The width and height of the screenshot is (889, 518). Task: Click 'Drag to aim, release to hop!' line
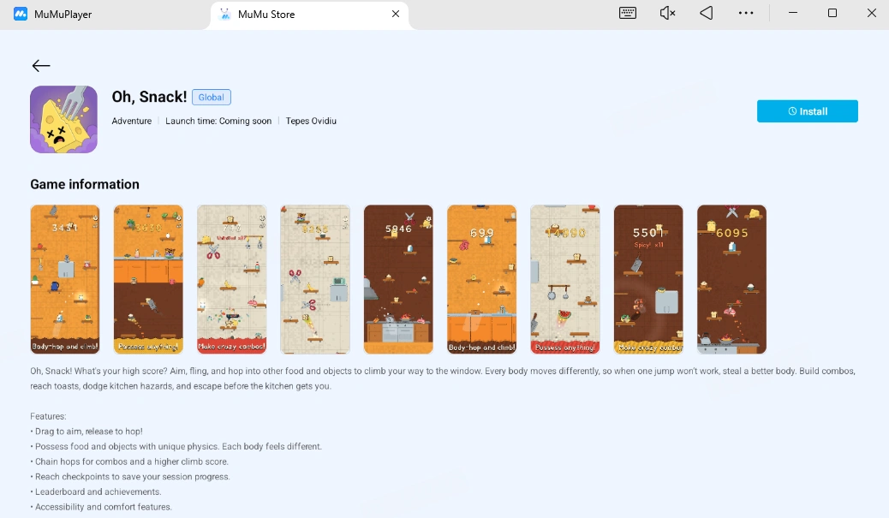tap(87, 432)
